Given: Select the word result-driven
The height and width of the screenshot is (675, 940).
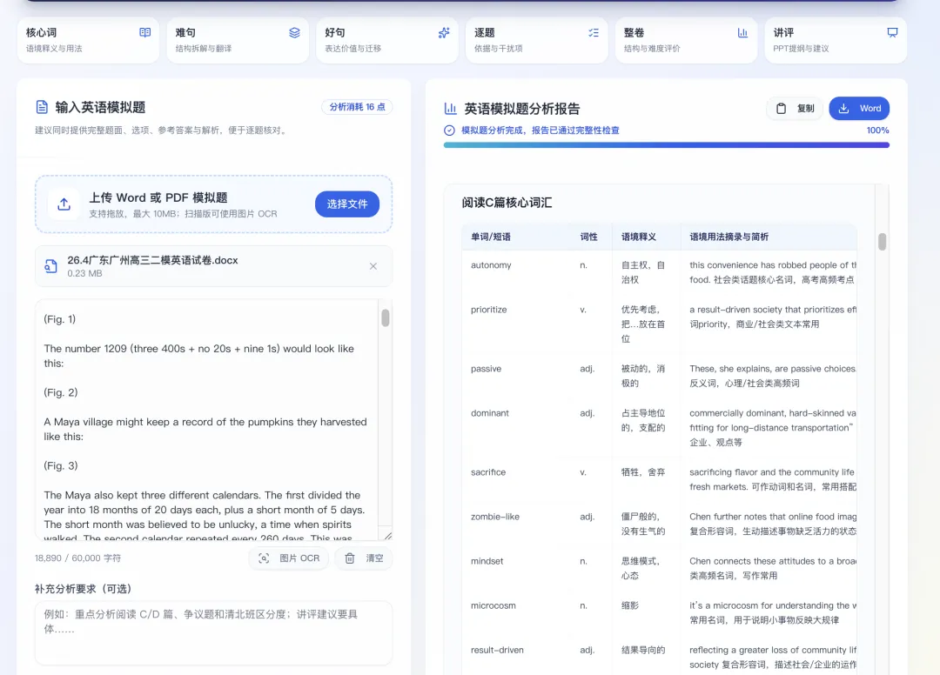Looking at the screenshot, I should click(x=497, y=650).
